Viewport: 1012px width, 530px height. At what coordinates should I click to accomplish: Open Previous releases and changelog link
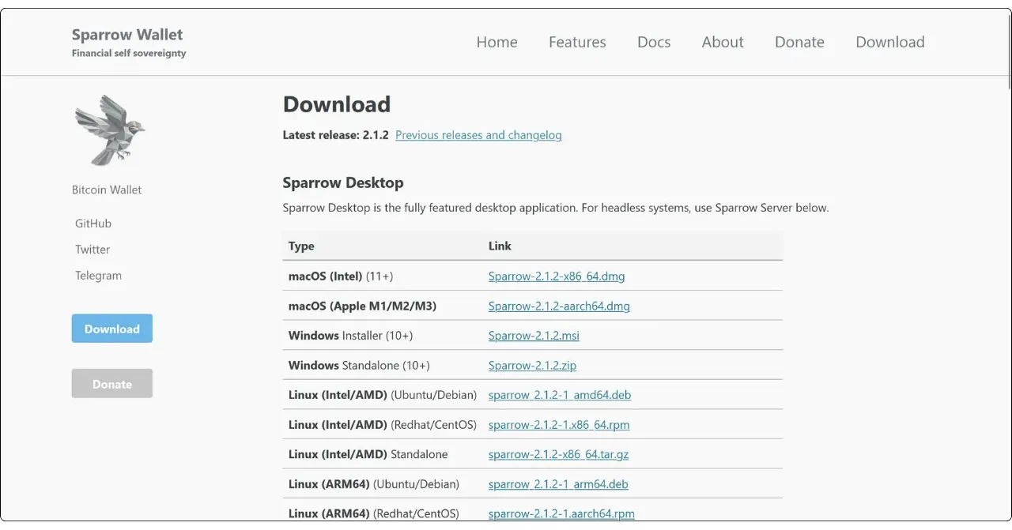pyautogui.click(x=478, y=135)
